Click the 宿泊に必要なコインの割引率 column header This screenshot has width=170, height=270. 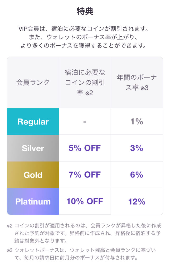(85, 83)
